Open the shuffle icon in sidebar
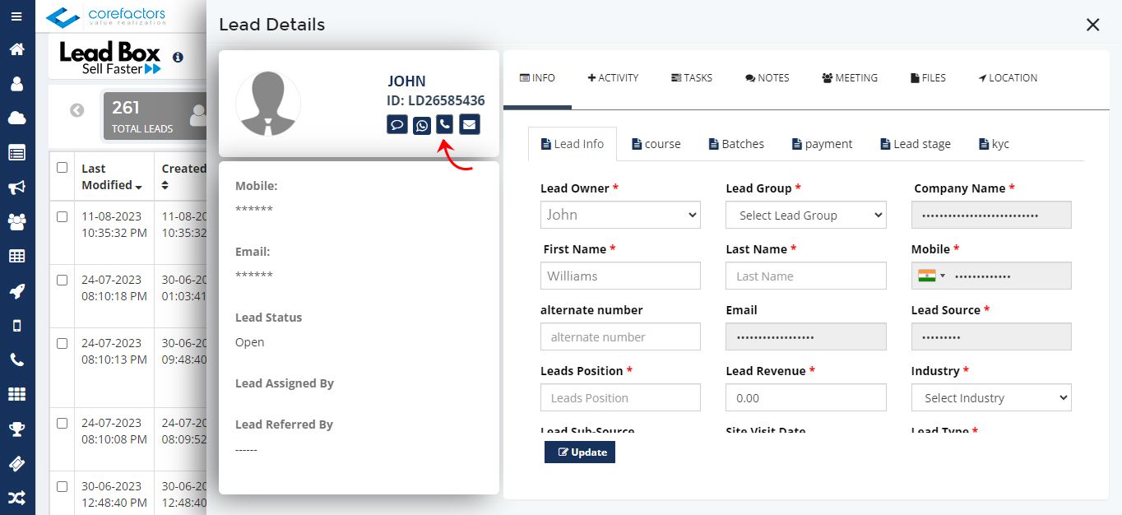Screen dimensions: 1122x515 pyautogui.click(x=16, y=498)
